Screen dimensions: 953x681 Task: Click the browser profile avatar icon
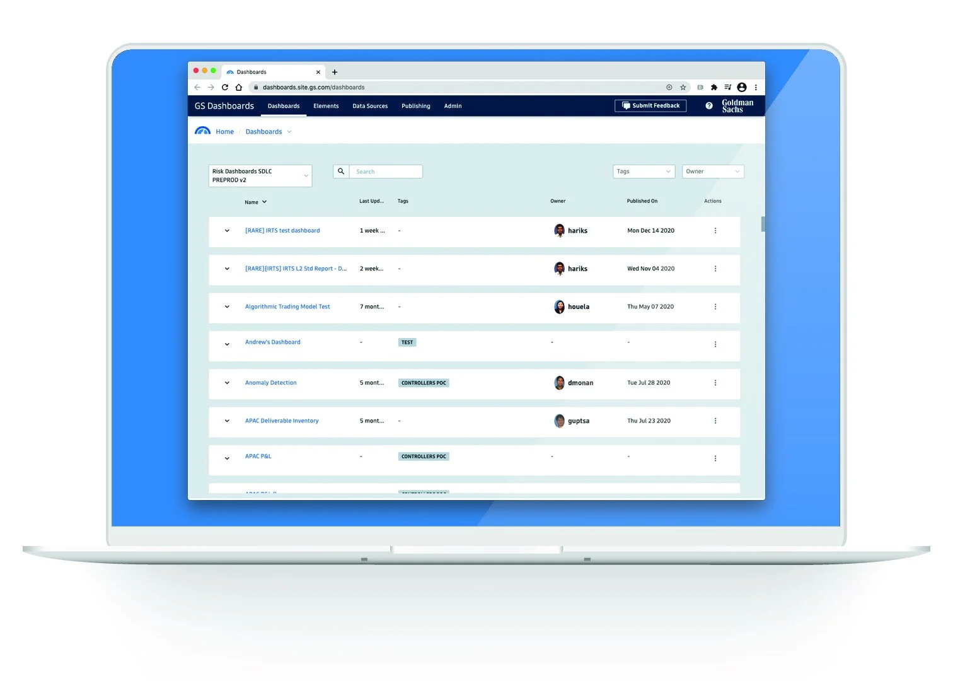[742, 87]
